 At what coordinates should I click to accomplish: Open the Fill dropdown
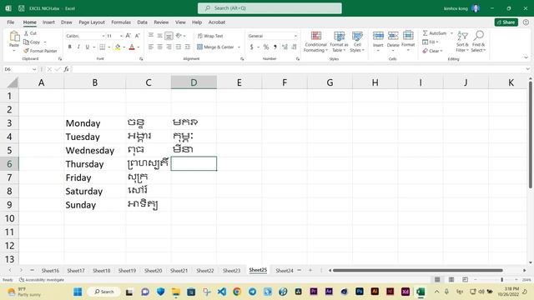(x=431, y=42)
